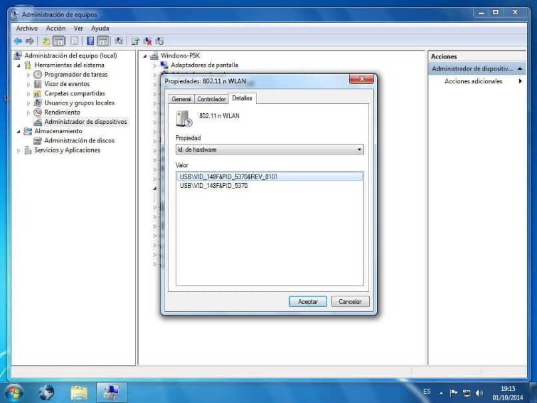Screen dimensions: 537x403
Task: Click Administración de equipos taskbar button
Action: [111, 392]
